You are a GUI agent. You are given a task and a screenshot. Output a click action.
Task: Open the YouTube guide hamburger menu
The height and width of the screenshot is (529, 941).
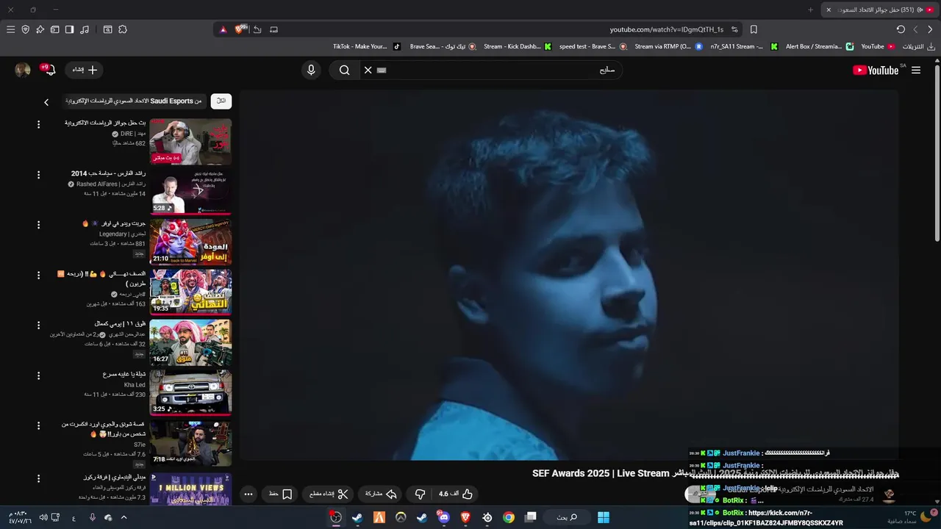pos(916,70)
